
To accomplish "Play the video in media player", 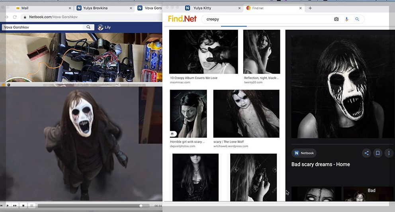I will (x=8, y=206).
